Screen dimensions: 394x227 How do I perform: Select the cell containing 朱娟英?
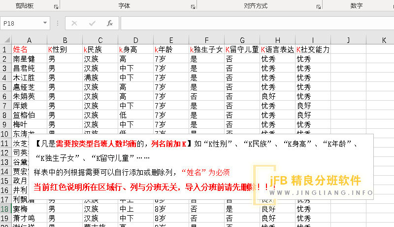tap(29, 96)
